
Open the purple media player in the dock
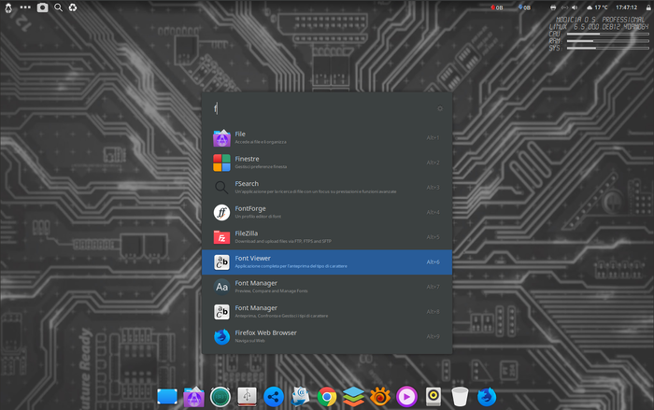406,396
